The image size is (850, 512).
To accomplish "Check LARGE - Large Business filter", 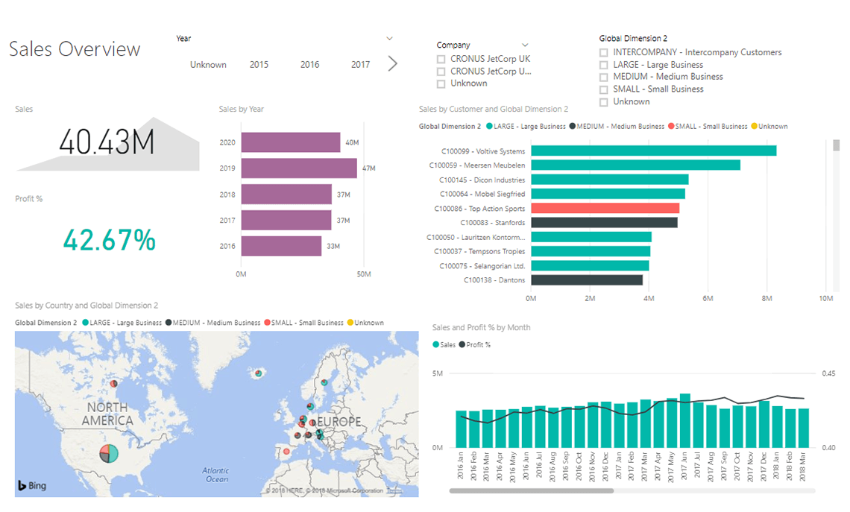I will [603, 65].
